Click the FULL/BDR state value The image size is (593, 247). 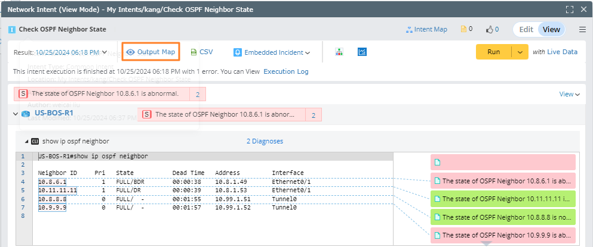coord(130,182)
